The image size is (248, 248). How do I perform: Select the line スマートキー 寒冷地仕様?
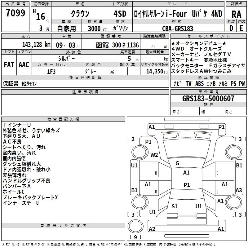[x=199, y=60]
